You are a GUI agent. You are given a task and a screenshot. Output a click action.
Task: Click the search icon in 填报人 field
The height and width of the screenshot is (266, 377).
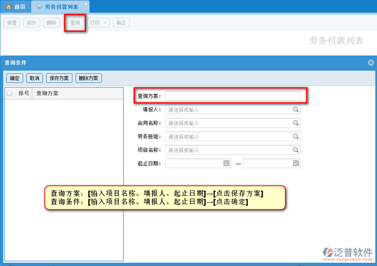[x=296, y=110]
